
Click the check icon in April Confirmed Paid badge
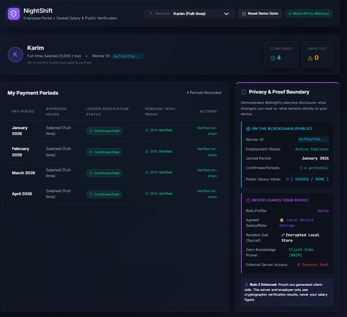pos(91,194)
